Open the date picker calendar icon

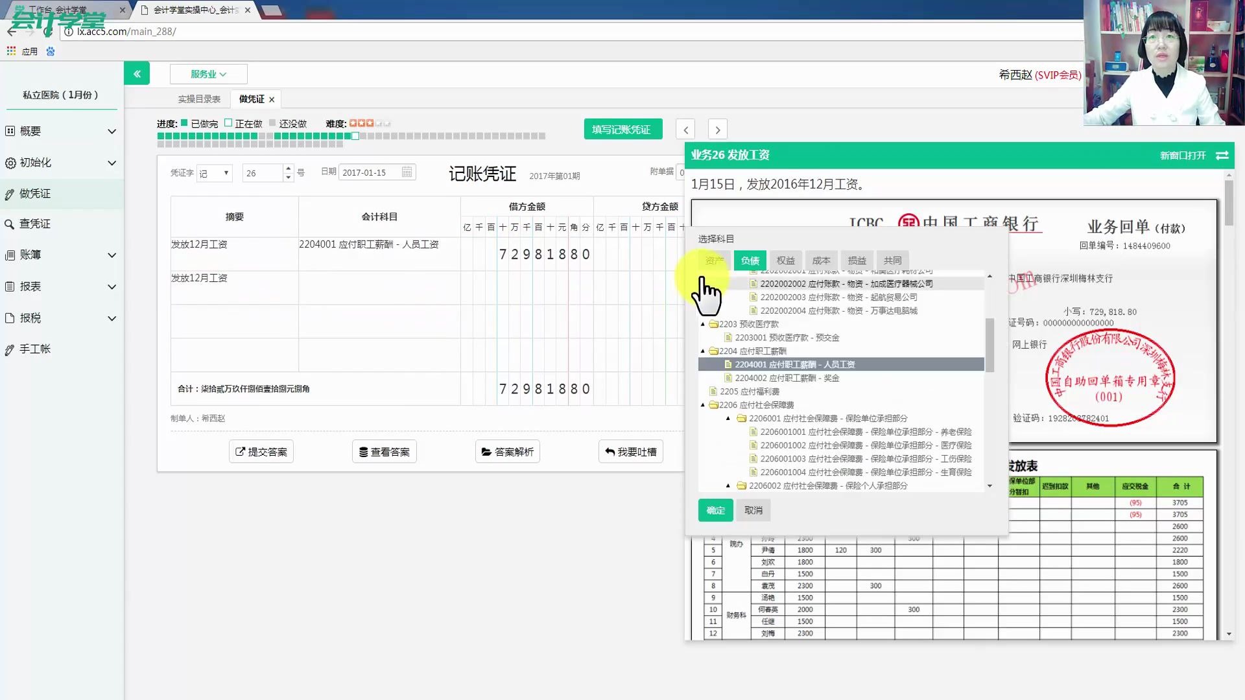[x=407, y=172]
